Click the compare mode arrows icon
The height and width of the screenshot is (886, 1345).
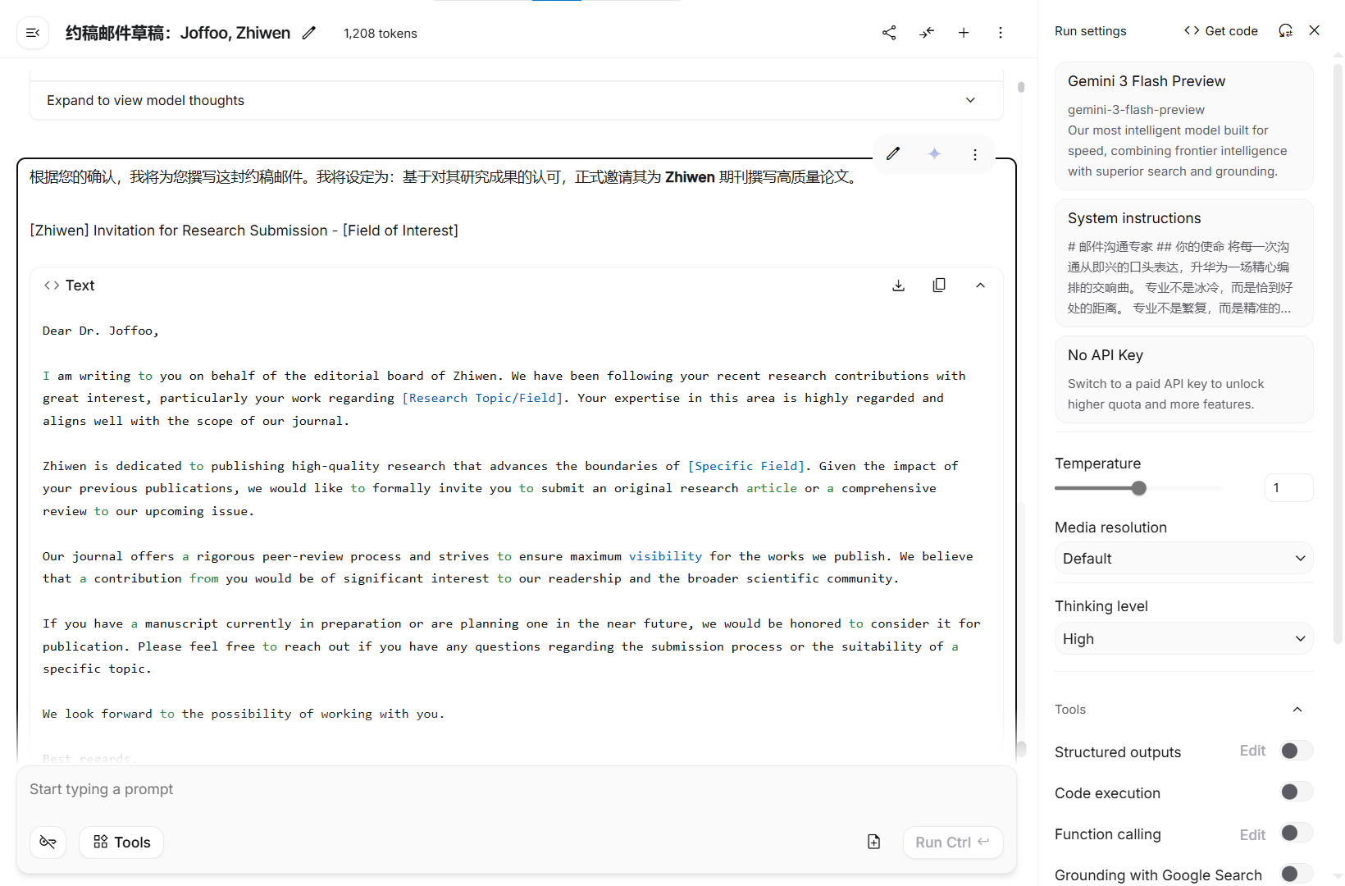[927, 33]
